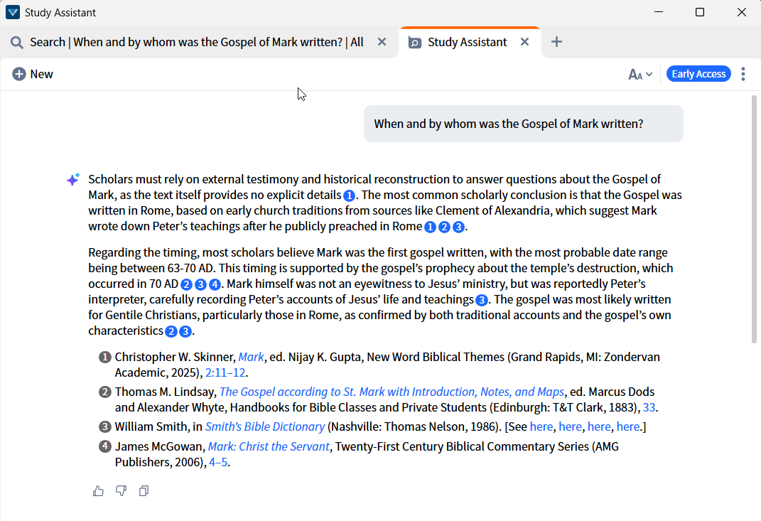Maximize the Study Assistant window
The image size is (761, 521).
pyautogui.click(x=700, y=12)
